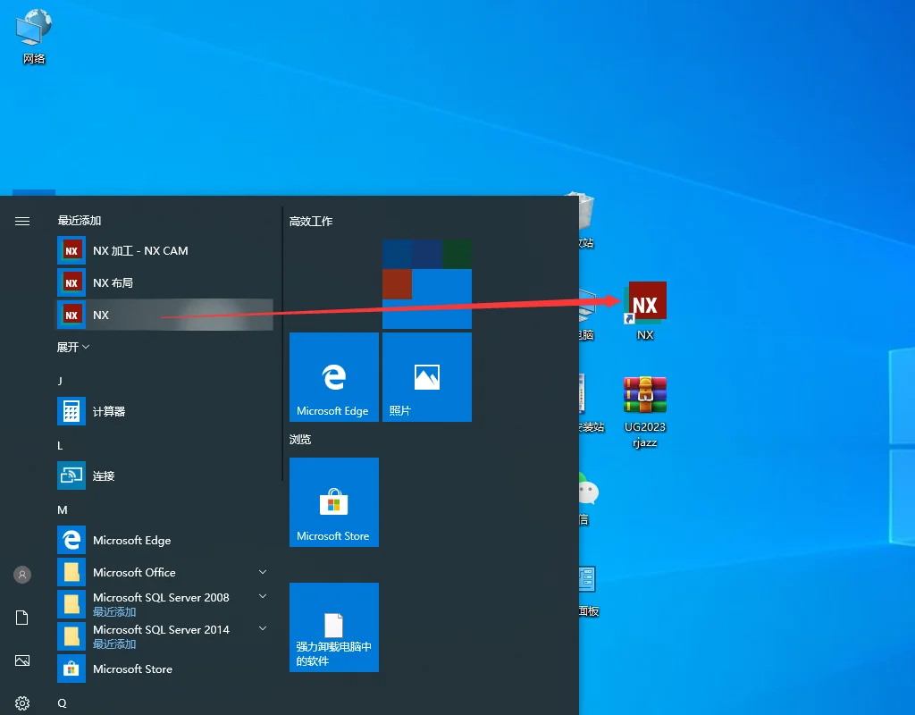Image resolution: width=915 pixels, height=715 pixels.
Task: Click the letter L index header
Action: click(x=60, y=446)
